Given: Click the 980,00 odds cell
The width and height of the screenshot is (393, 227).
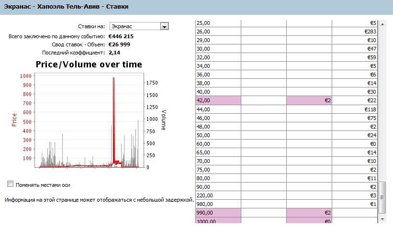Looking at the screenshot, I should coord(218,204).
